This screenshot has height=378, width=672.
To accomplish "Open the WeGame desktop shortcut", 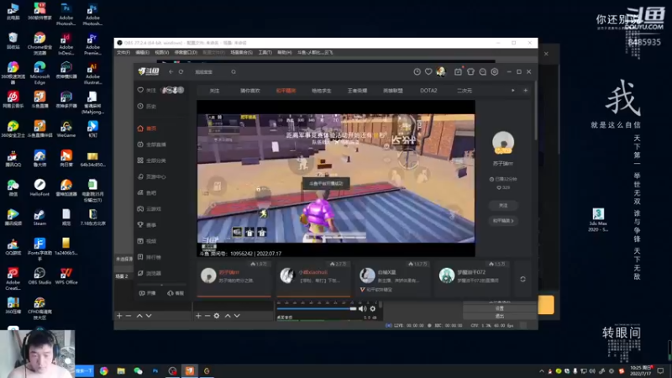I will (66, 129).
